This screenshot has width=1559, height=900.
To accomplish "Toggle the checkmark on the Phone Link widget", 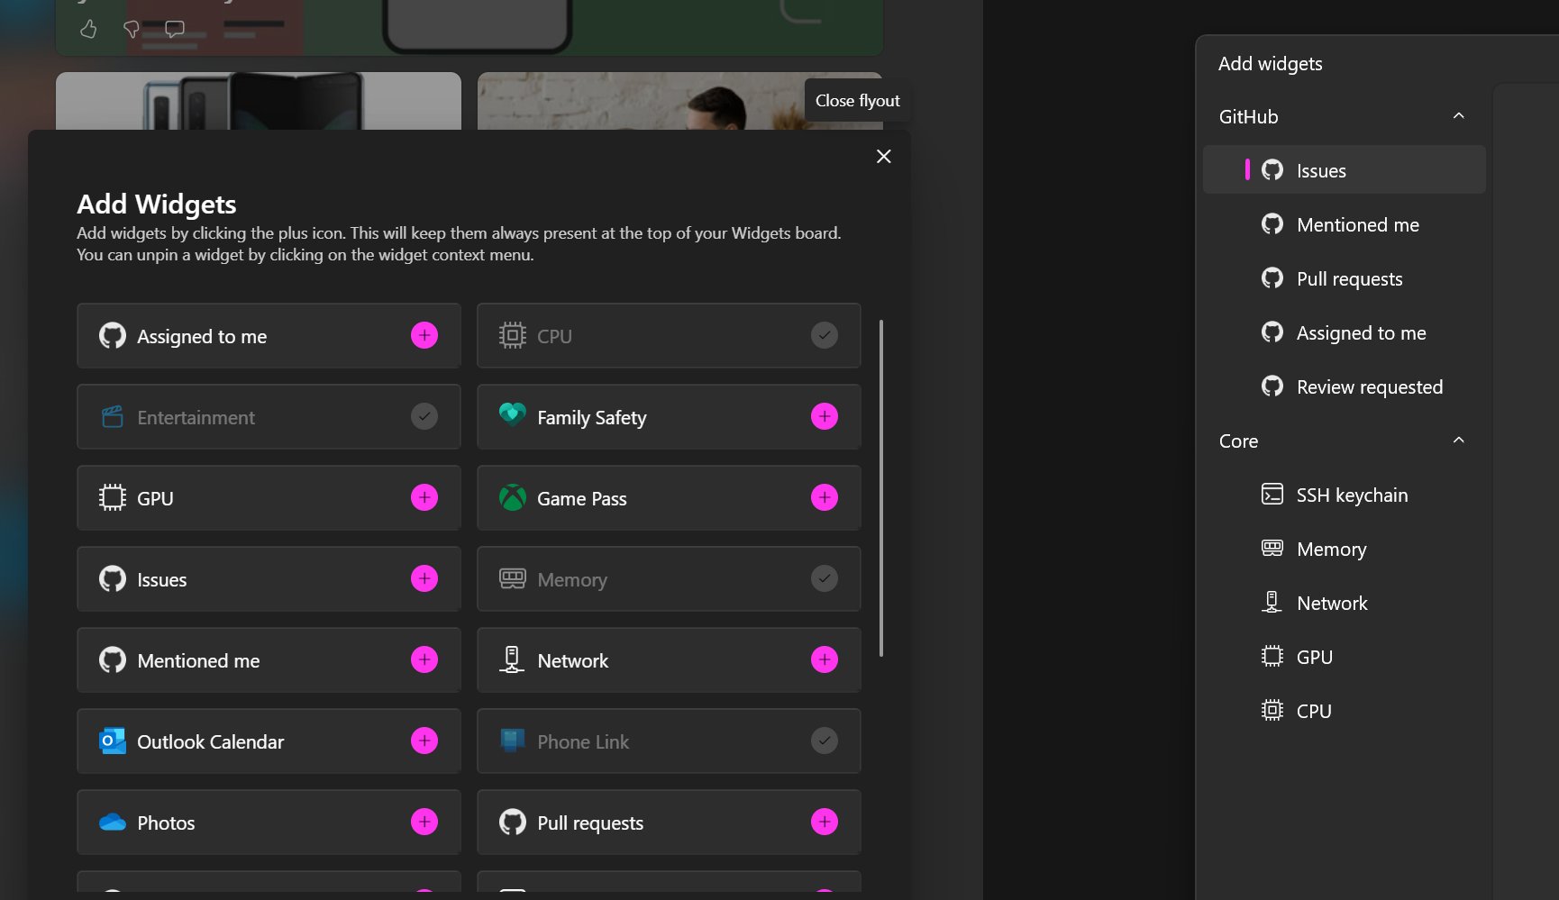I will click(823, 741).
